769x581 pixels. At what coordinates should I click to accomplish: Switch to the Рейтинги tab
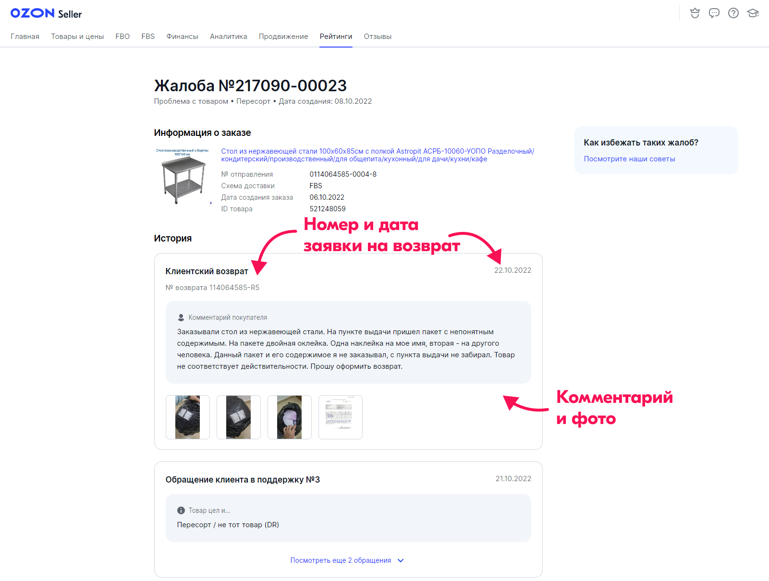[336, 36]
